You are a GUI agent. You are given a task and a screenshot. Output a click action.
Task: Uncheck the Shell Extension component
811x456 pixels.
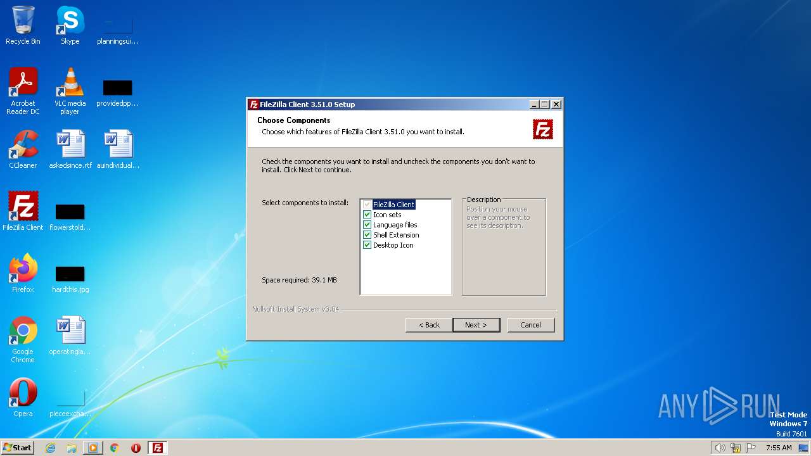click(367, 235)
